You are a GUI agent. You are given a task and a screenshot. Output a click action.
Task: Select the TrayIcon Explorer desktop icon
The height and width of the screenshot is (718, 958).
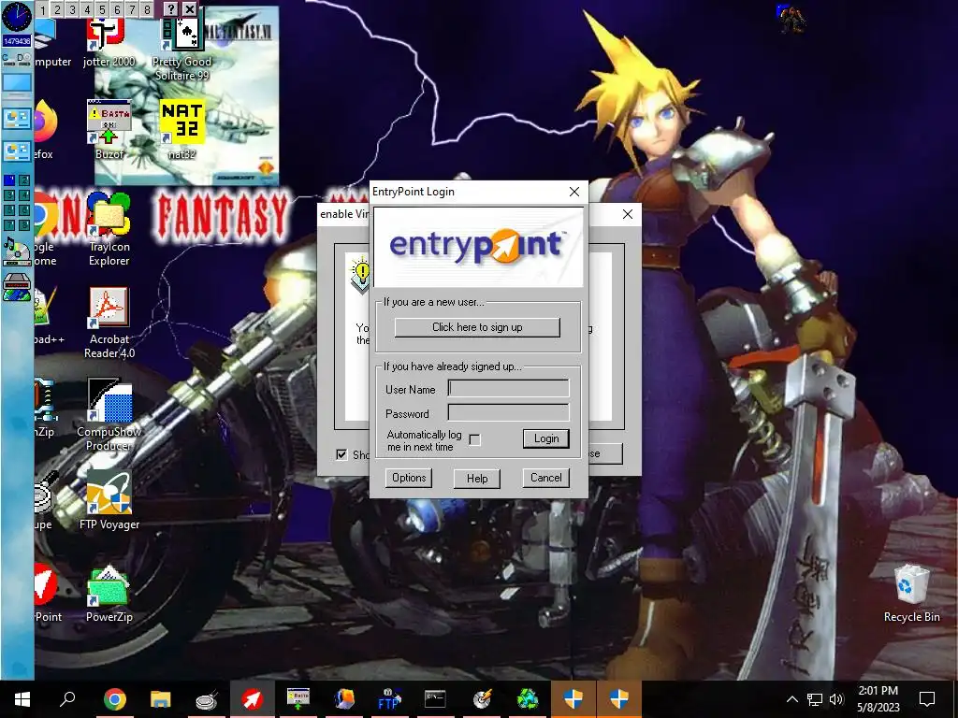(109, 230)
